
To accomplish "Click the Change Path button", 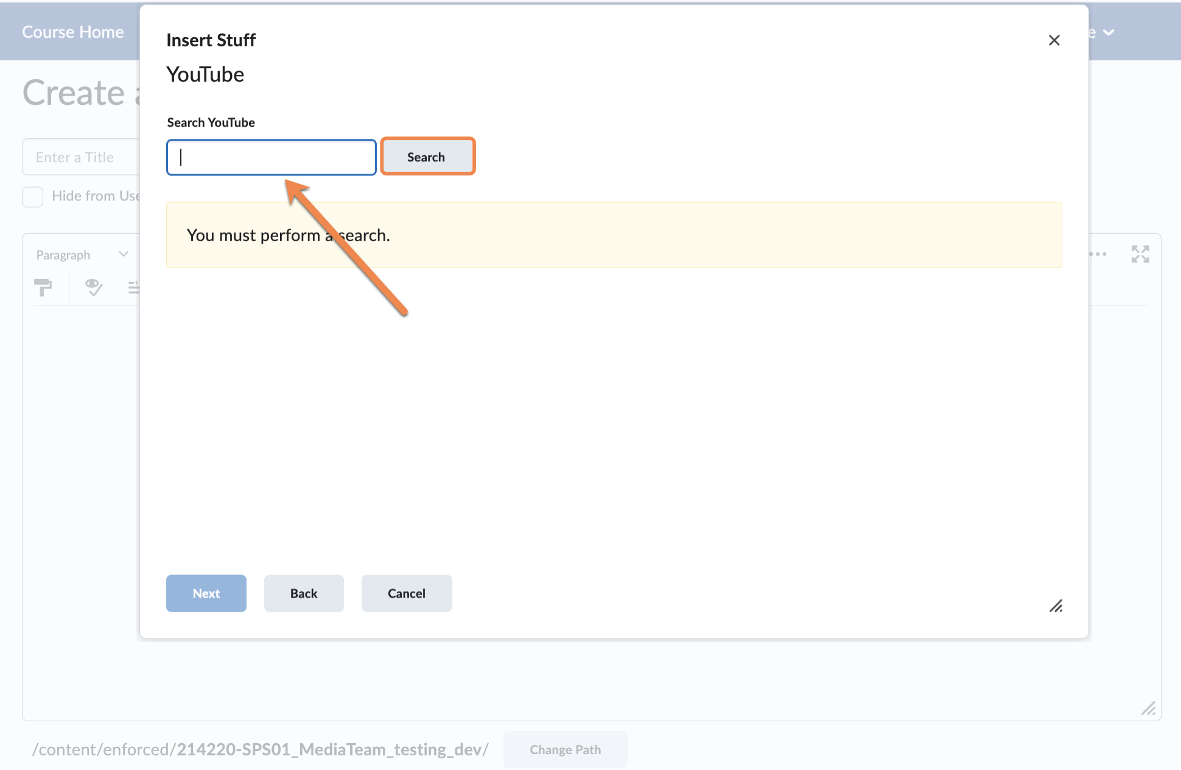I will pyautogui.click(x=564, y=749).
